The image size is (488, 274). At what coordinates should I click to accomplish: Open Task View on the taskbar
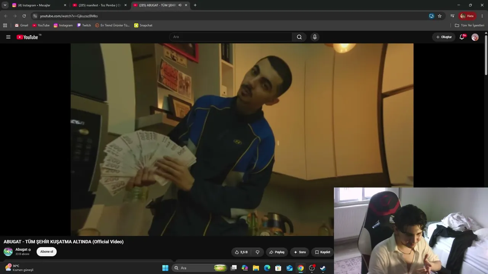pos(234,268)
